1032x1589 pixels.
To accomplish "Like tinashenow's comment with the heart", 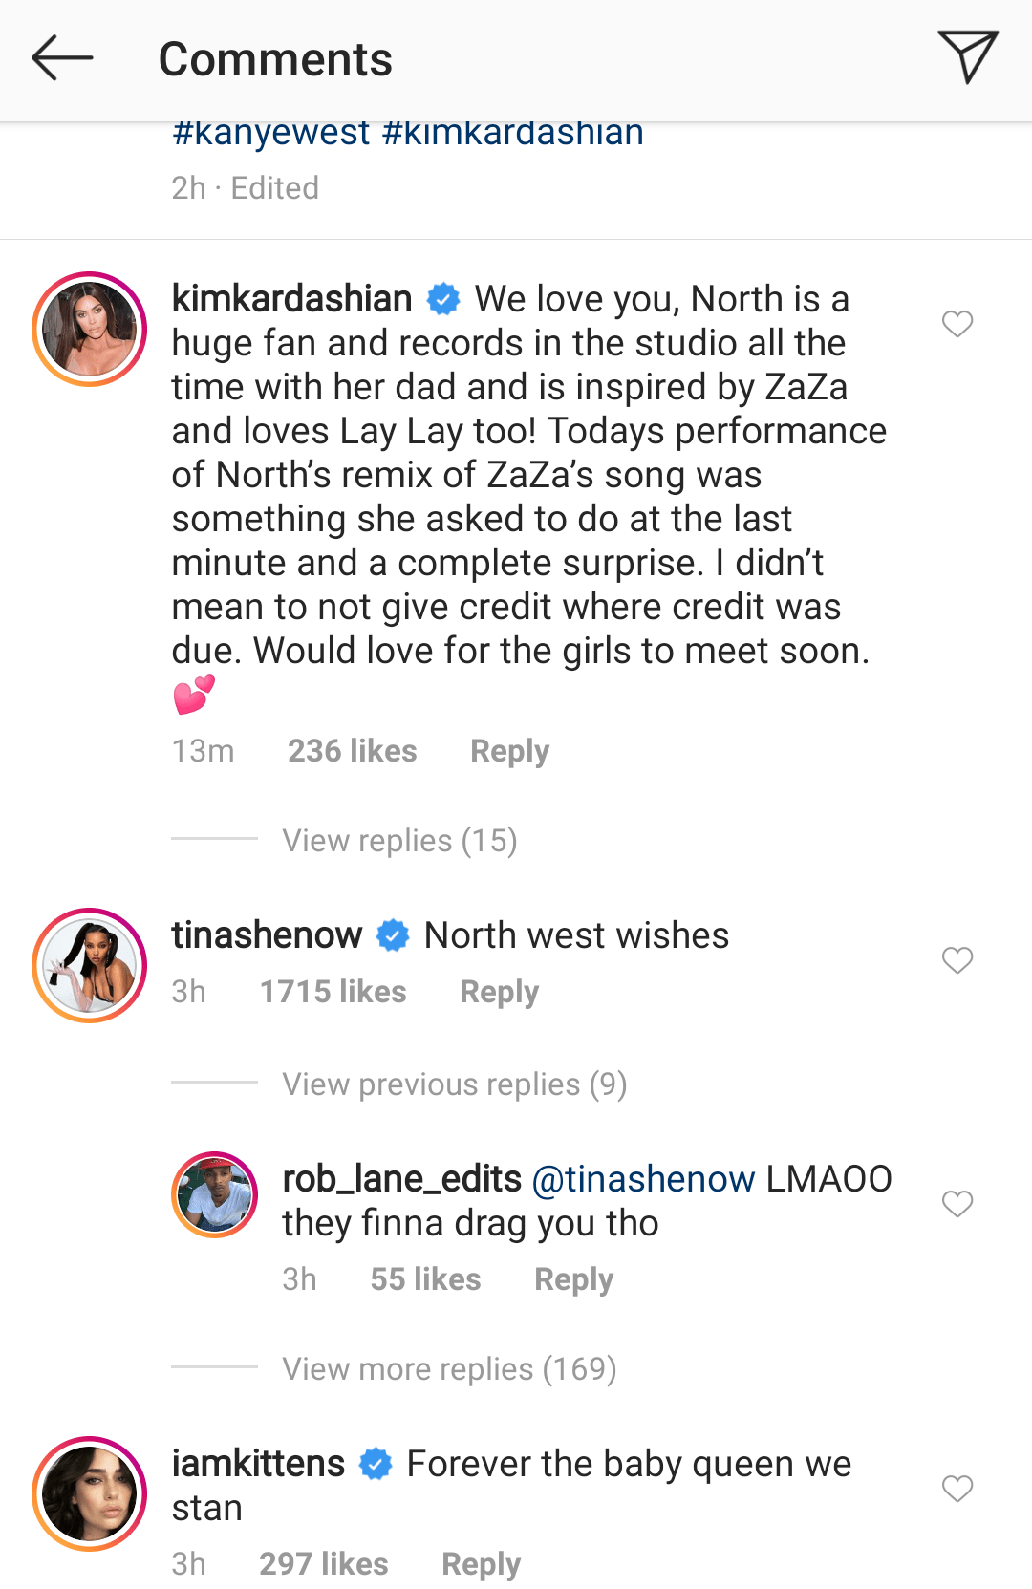I will (x=957, y=960).
